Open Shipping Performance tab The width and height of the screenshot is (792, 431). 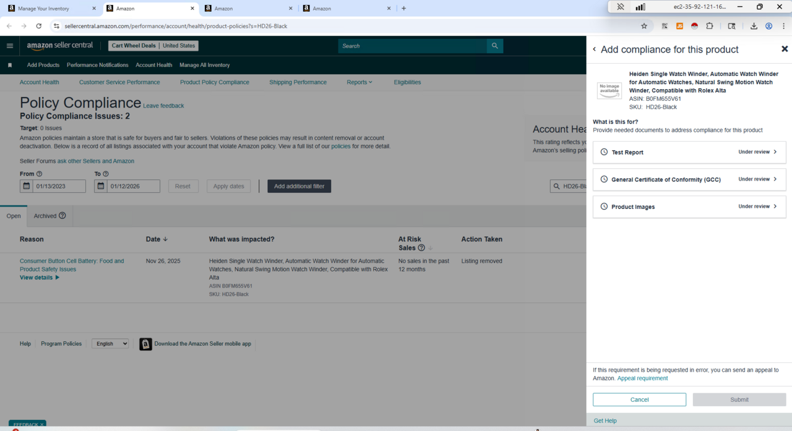click(298, 82)
